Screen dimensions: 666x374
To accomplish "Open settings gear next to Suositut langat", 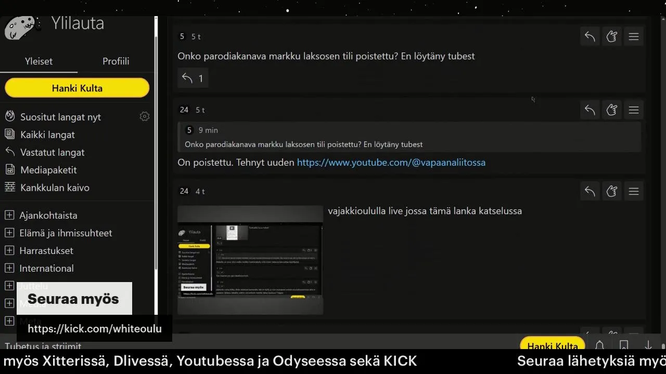I will pos(145,116).
